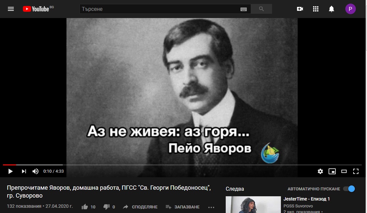Play the video
Screen dimensions: 367x213
coord(11,171)
